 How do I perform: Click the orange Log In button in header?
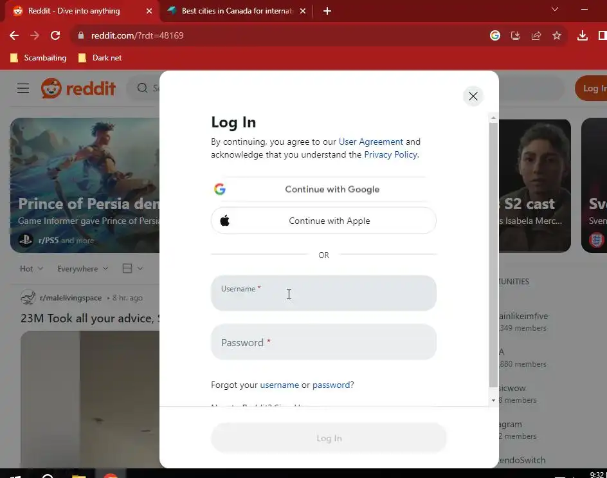(x=591, y=88)
